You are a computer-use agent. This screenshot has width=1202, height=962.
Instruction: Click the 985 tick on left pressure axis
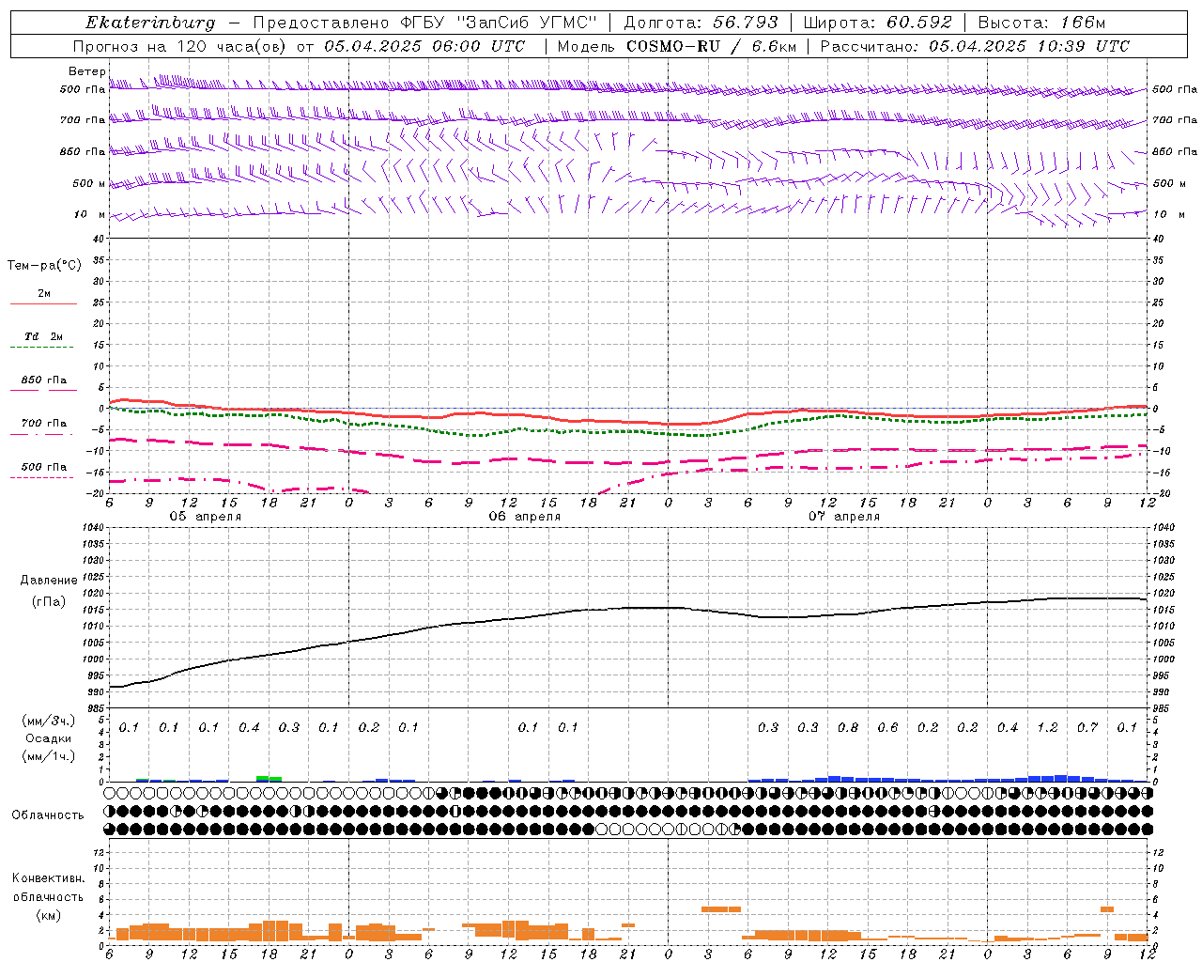click(x=94, y=708)
